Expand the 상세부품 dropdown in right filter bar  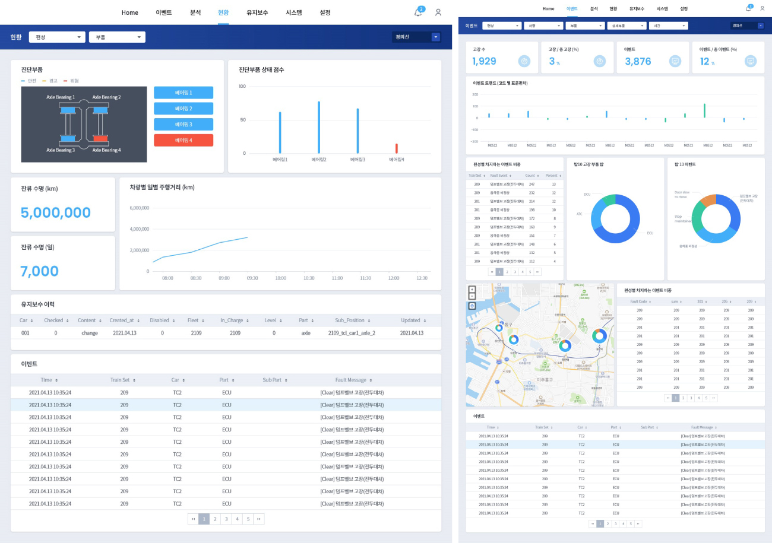pos(626,26)
